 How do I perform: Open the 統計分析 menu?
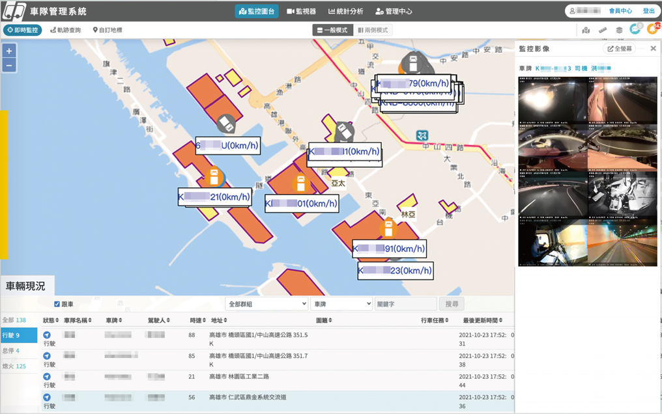(345, 11)
